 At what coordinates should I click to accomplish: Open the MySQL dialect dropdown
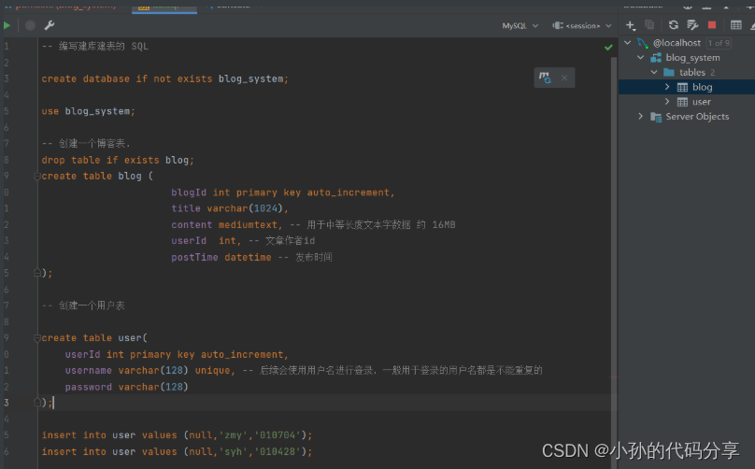[520, 25]
